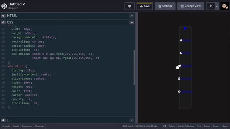Delete this pen
Image resolution: width=230 pixels, height=129 pixels.
[x=171, y=126]
